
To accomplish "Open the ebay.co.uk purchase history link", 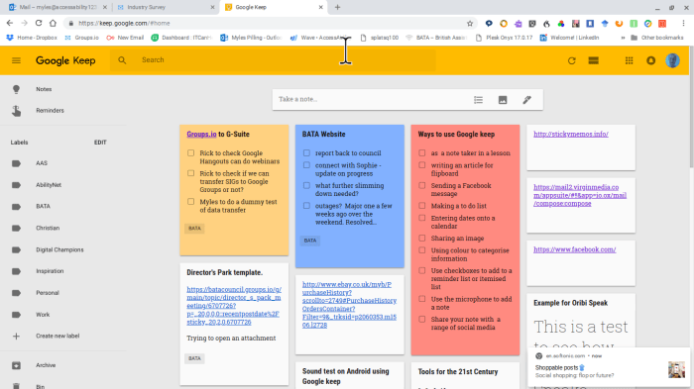I will (349, 305).
